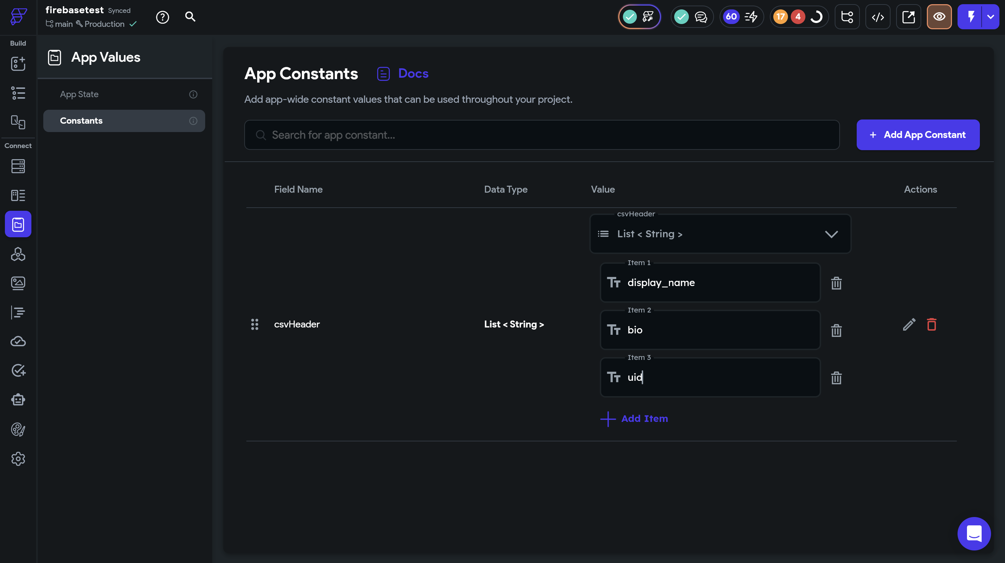
Task: Click the pencil icon for csvHeader
Action: click(x=909, y=324)
